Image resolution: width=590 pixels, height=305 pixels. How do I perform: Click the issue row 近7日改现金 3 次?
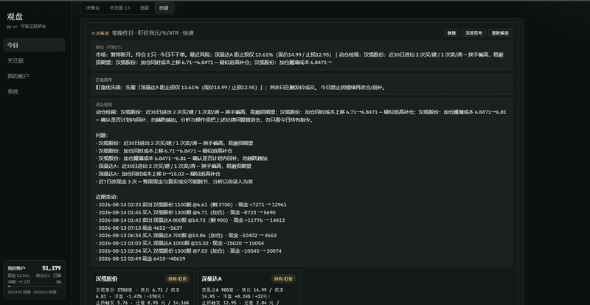pos(174,182)
